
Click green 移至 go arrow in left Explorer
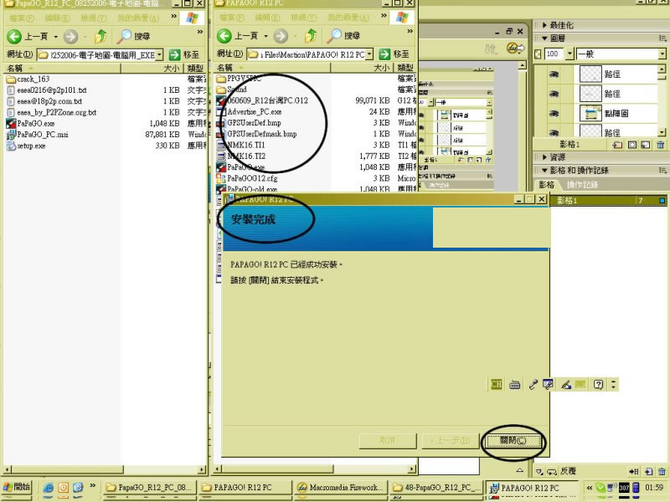tap(174, 54)
